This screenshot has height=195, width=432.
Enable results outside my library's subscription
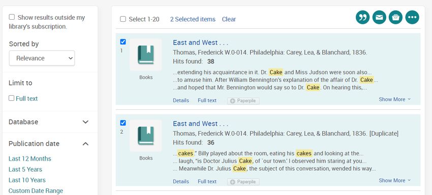tap(12, 17)
